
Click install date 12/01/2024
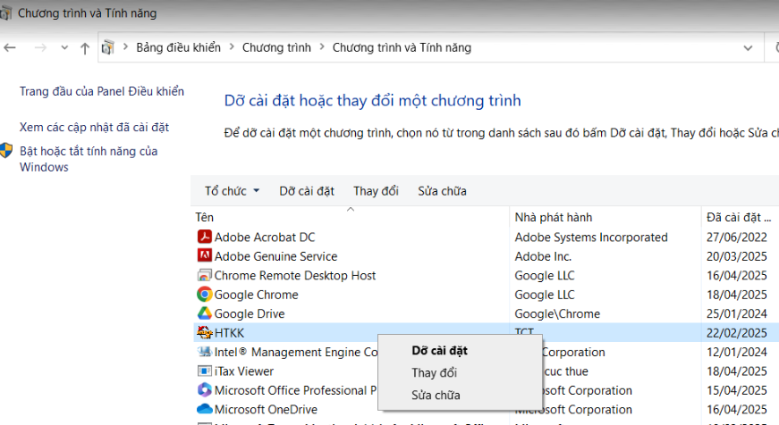pos(737,352)
